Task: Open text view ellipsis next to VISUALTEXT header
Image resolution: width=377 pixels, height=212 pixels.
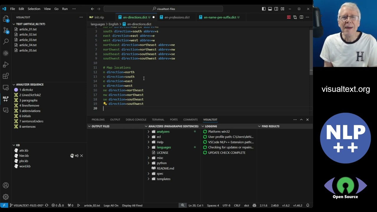Action: tap(81, 17)
